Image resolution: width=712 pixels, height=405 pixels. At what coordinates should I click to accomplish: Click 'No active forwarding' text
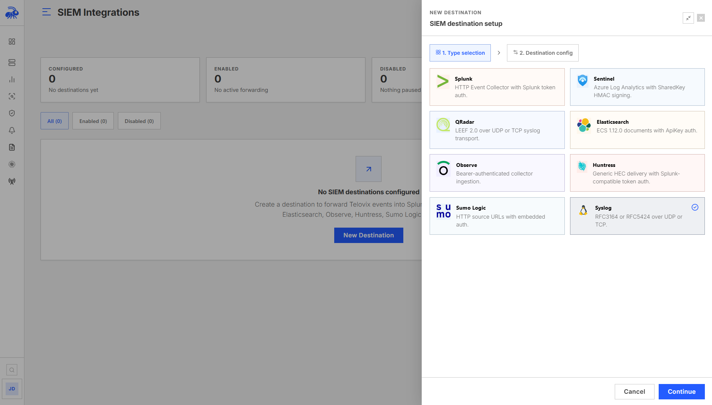(x=241, y=90)
